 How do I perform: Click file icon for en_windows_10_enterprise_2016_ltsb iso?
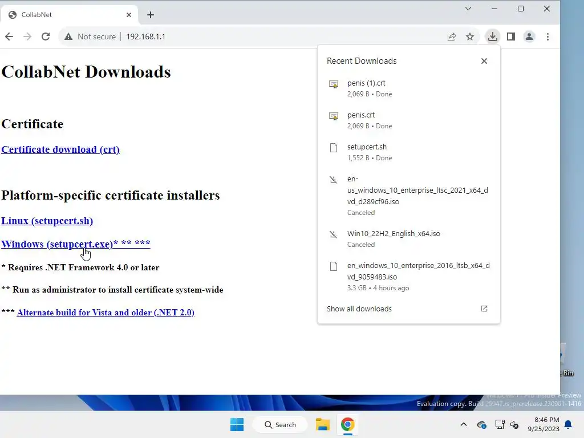point(334,266)
